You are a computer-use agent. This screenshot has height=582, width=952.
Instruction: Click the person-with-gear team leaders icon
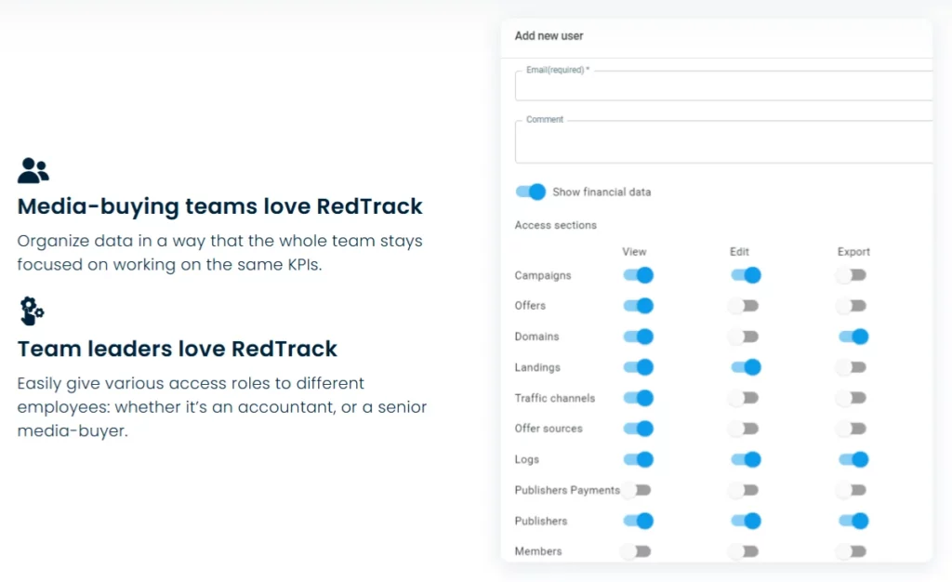click(32, 311)
